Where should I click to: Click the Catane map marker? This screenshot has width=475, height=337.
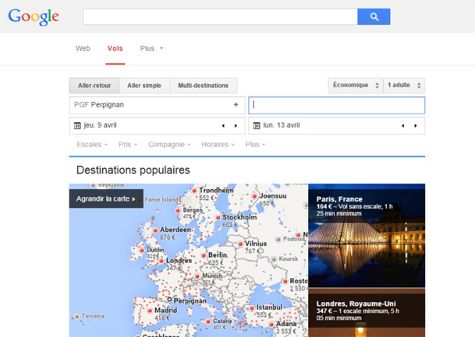click(208, 321)
